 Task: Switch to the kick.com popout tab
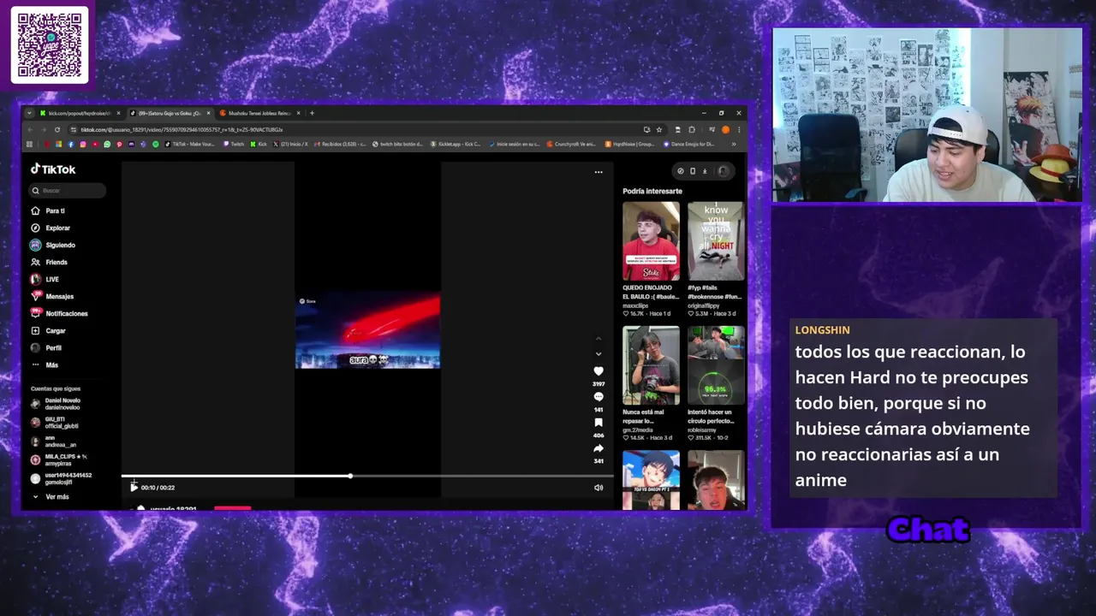(79, 113)
